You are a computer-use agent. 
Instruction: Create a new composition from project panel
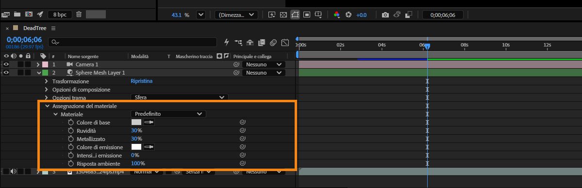29,15
